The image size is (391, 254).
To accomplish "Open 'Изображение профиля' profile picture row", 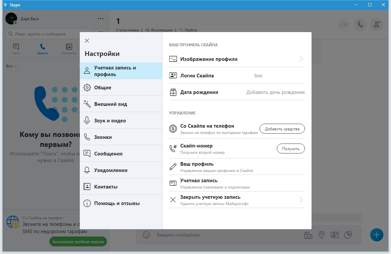I will [x=237, y=59].
